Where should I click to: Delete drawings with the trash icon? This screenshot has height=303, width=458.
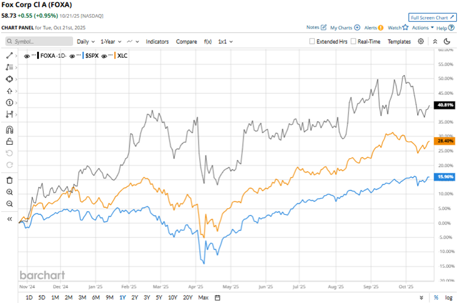9,180
